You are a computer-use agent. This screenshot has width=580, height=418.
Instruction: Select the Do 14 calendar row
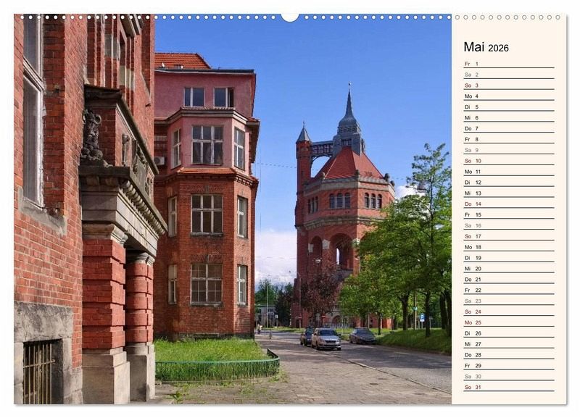[508, 204]
